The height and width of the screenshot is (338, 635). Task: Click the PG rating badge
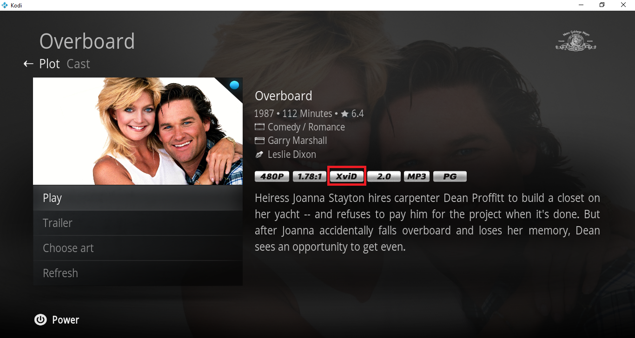point(450,176)
